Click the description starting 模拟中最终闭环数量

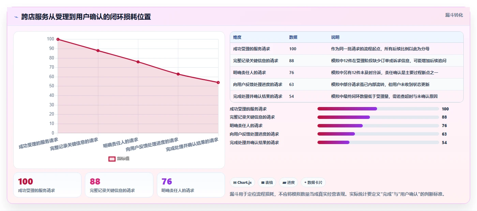point(384,96)
